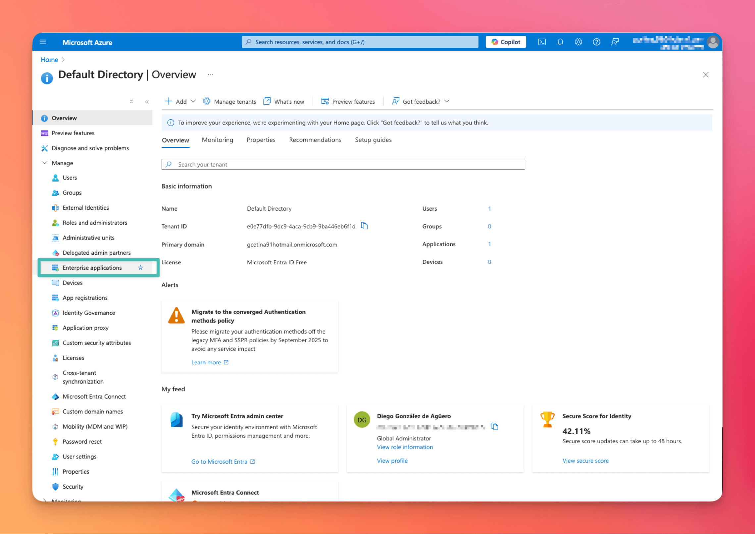Click the expand-collapse all sidebar icon
This screenshot has width=755, height=534.
pos(131,102)
